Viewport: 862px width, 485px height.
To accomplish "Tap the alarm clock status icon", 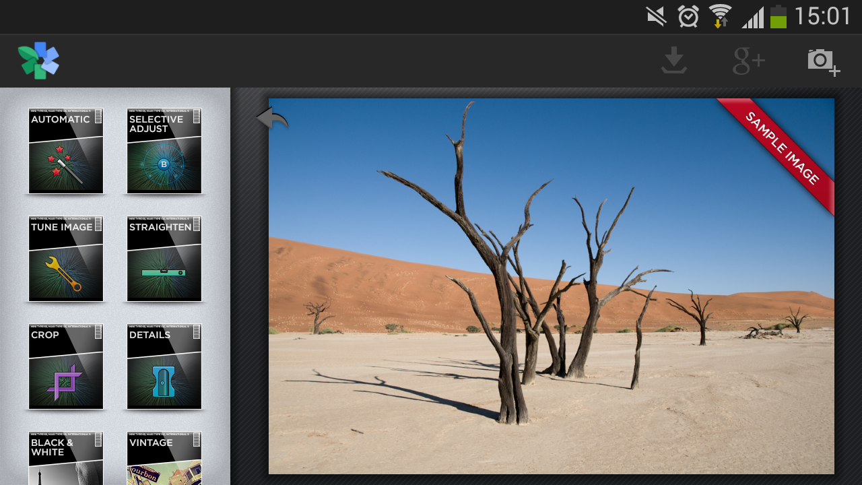I will pos(688,16).
